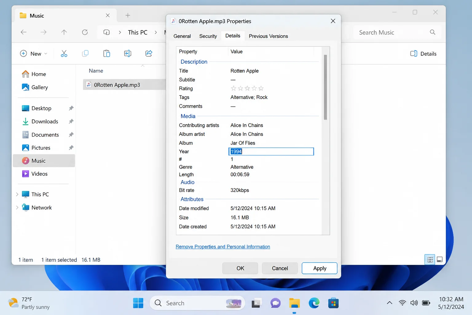Click the Rename icon in toolbar
The height and width of the screenshot is (315, 472).
pyautogui.click(x=128, y=54)
